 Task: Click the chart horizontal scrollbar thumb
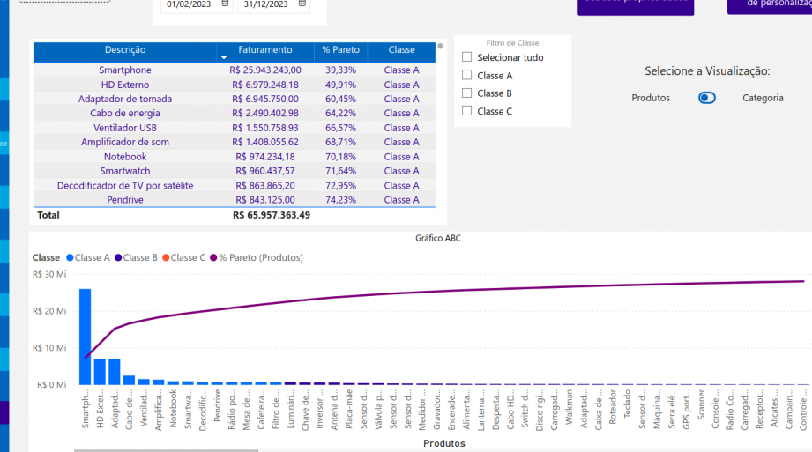click(166, 450)
